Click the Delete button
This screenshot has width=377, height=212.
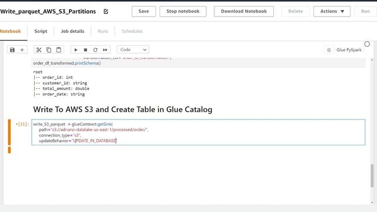click(x=296, y=11)
